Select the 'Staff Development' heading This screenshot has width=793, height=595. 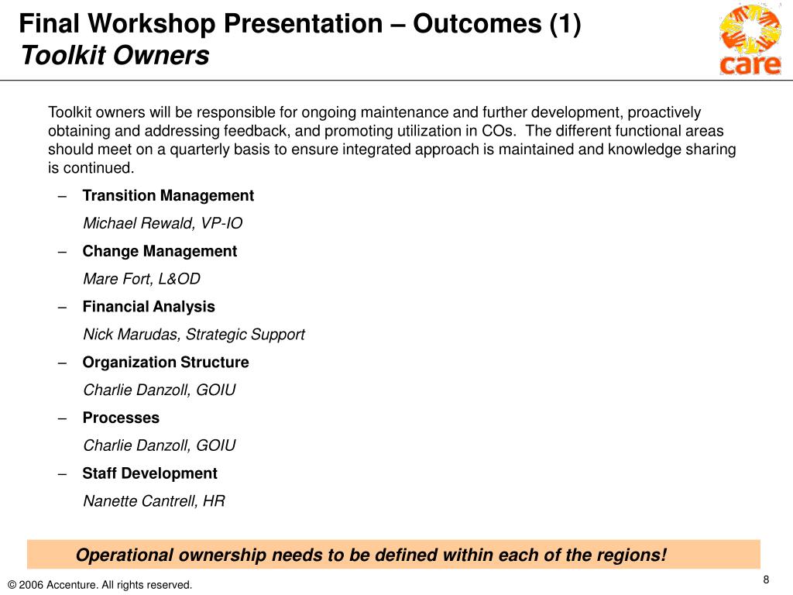click(x=149, y=473)
